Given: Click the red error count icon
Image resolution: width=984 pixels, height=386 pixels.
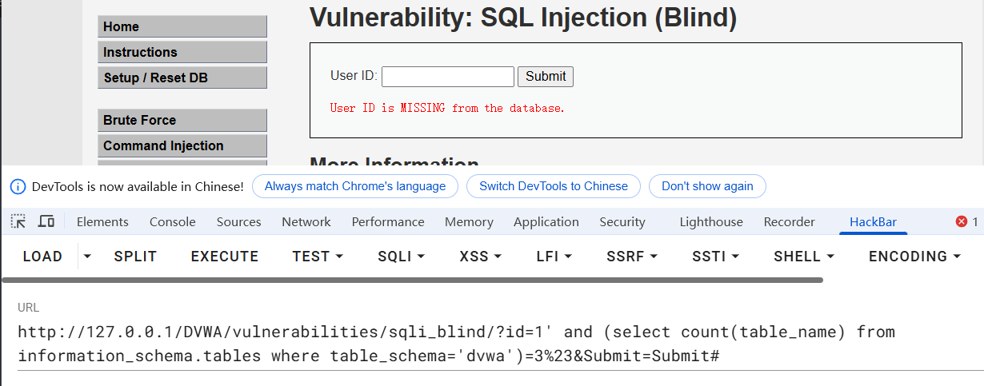Looking at the screenshot, I should [962, 221].
